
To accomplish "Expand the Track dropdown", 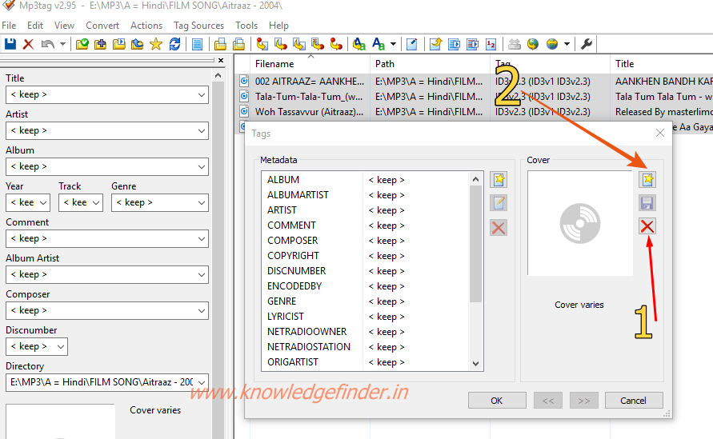I will (96, 202).
